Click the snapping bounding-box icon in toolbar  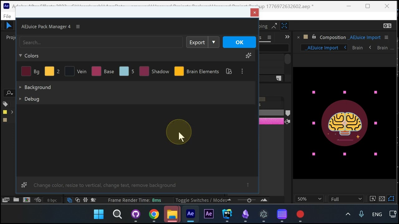click(x=284, y=26)
